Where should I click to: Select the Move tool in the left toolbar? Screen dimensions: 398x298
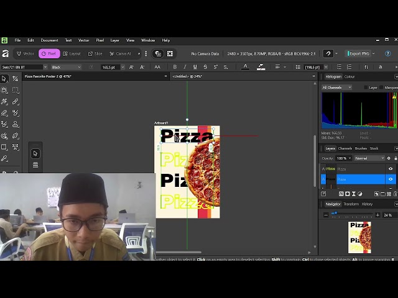coord(4,79)
